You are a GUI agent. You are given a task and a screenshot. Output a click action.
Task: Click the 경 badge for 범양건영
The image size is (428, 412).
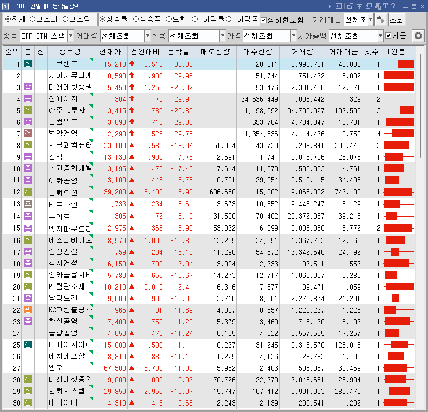[x=28, y=134]
